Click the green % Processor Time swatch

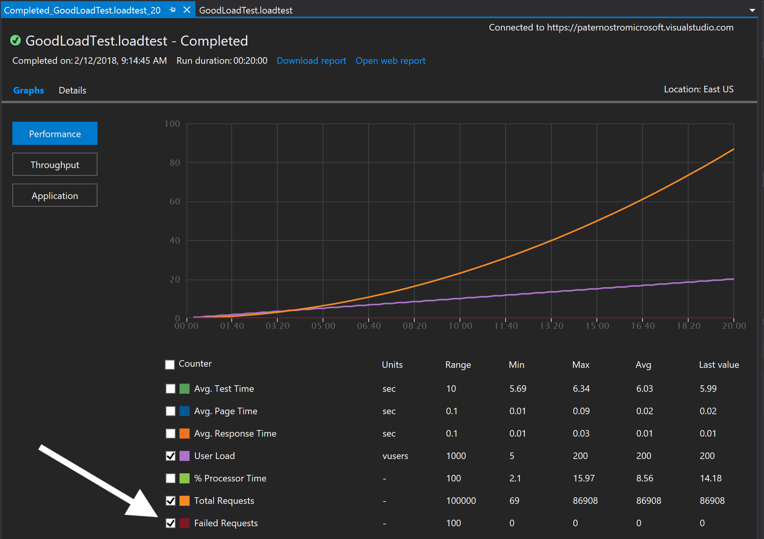tap(185, 478)
